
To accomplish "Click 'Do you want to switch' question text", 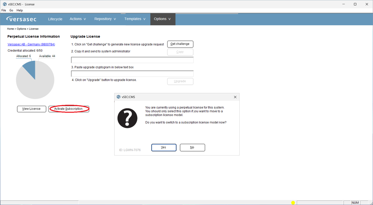I will tap(186, 122).
